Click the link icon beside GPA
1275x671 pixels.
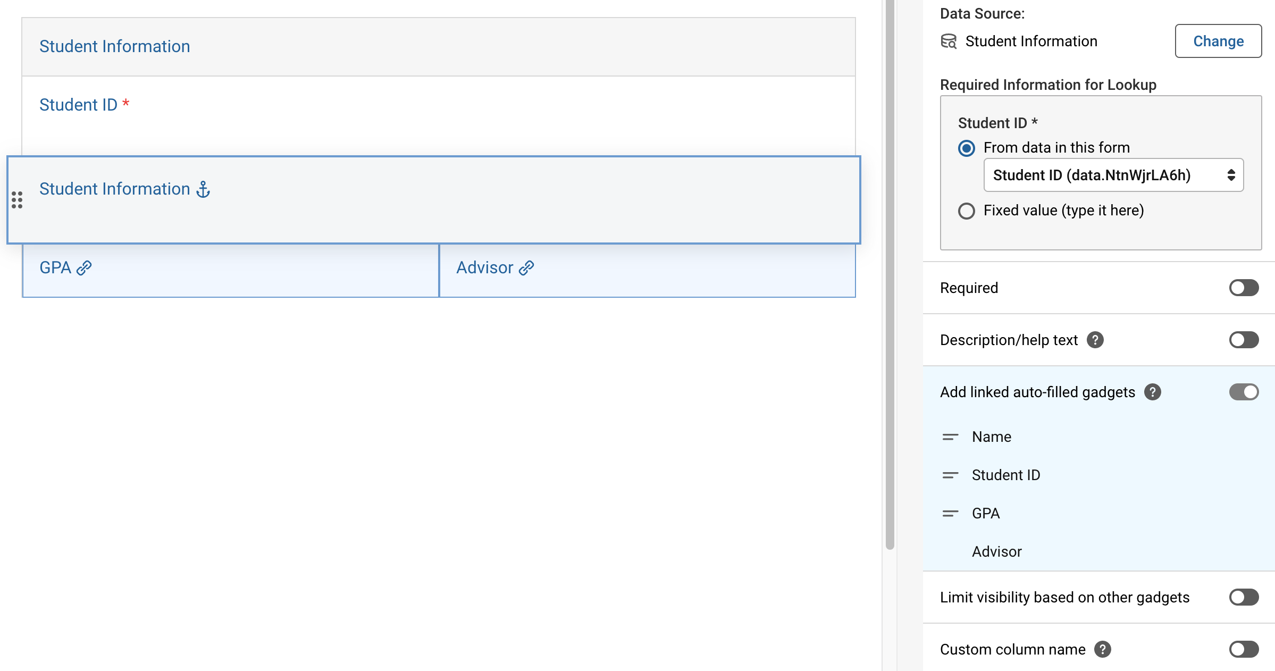83,269
